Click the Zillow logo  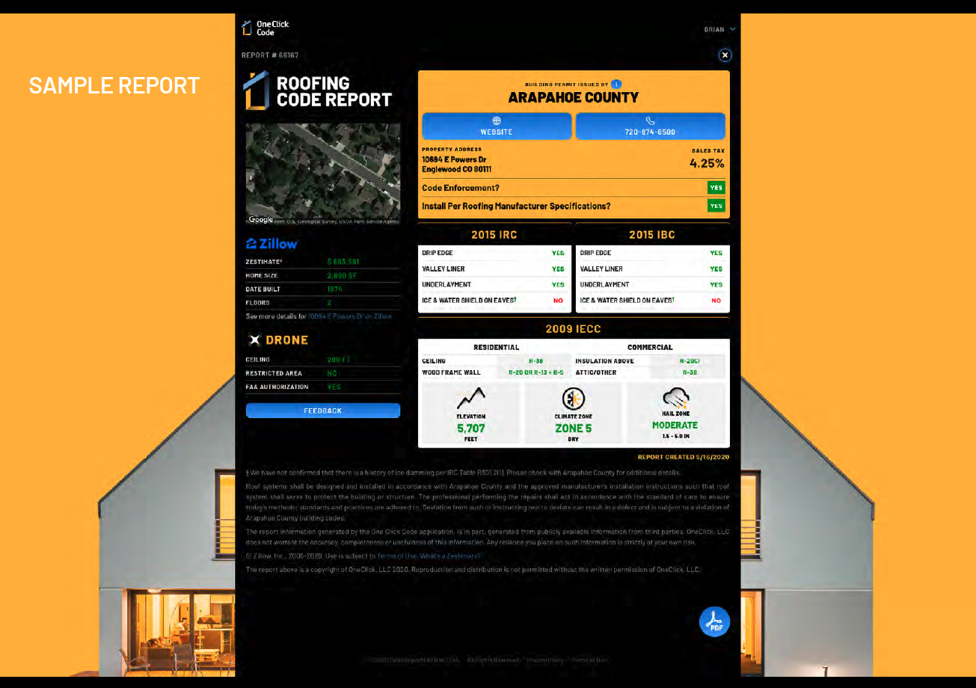271,244
